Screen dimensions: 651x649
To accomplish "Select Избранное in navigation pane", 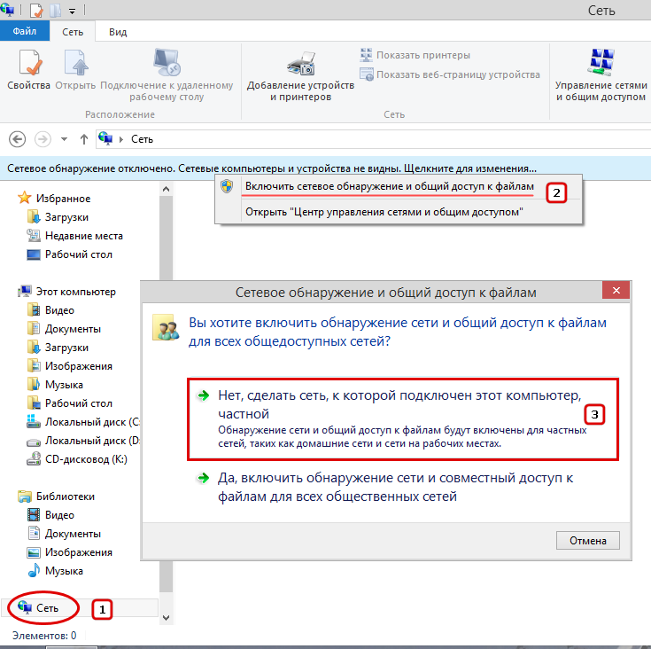I will (x=54, y=199).
